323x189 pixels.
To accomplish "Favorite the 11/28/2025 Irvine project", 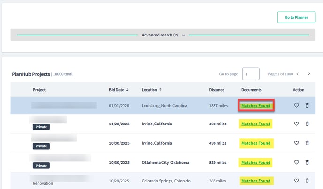I will [296, 124].
